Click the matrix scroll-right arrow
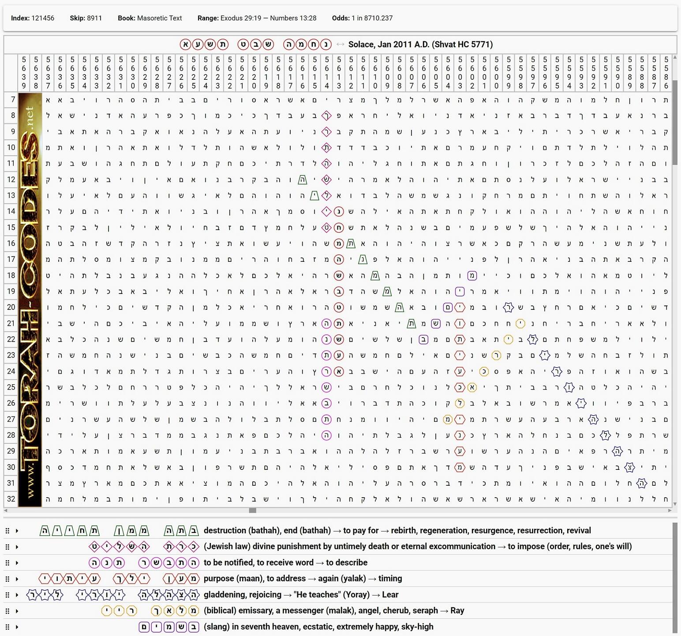 pyautogui.click(x=670, y=510)
